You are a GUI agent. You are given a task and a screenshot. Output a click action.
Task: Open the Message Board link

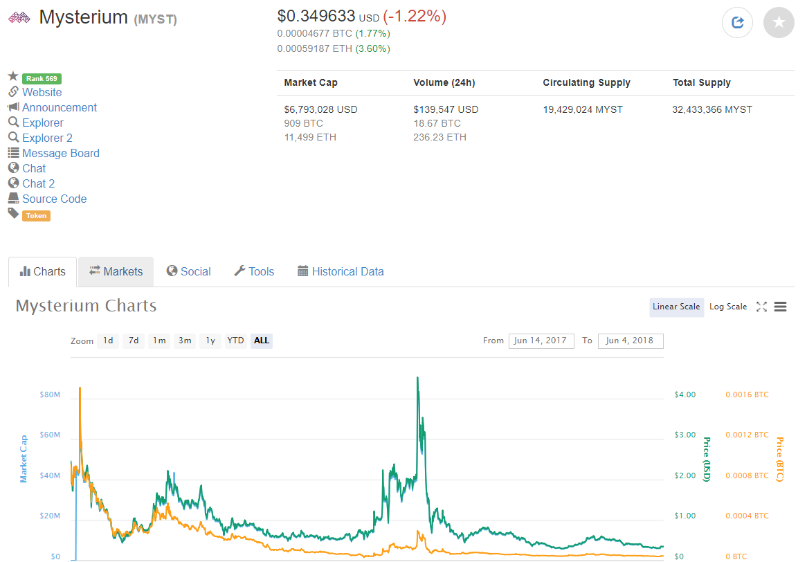(x=61, y=154)
